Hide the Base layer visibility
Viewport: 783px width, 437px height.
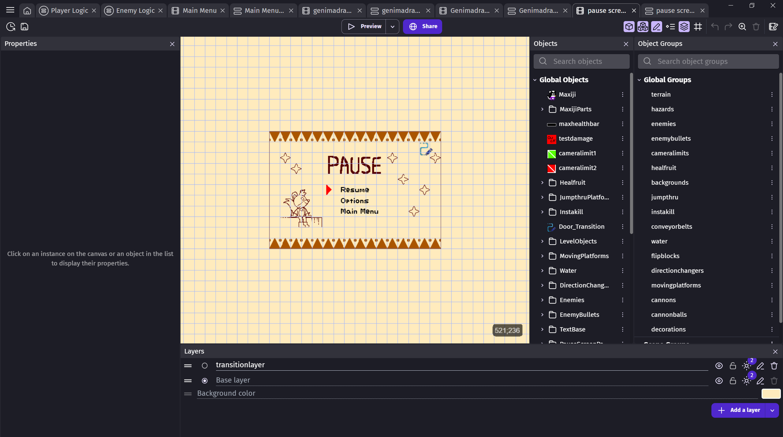tap(719, 381)
